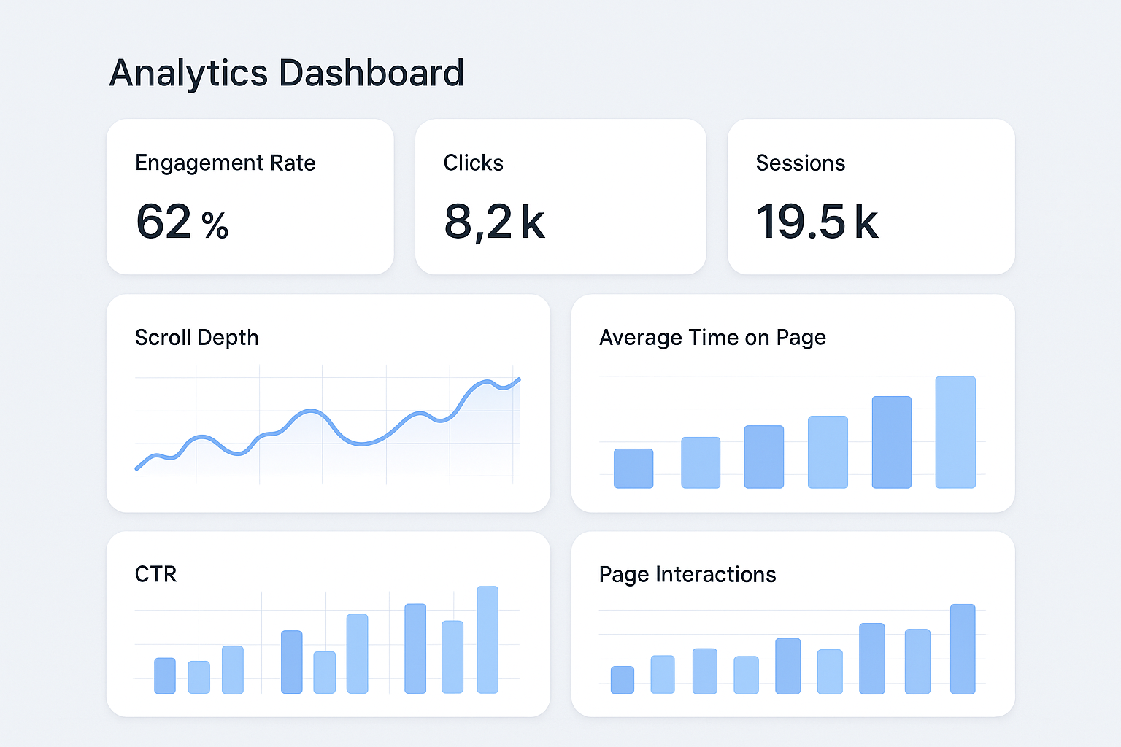This screenshot has height=747, width=1121.
Task: Click the Scroll Depth label
Action: (x=196, y=337)
